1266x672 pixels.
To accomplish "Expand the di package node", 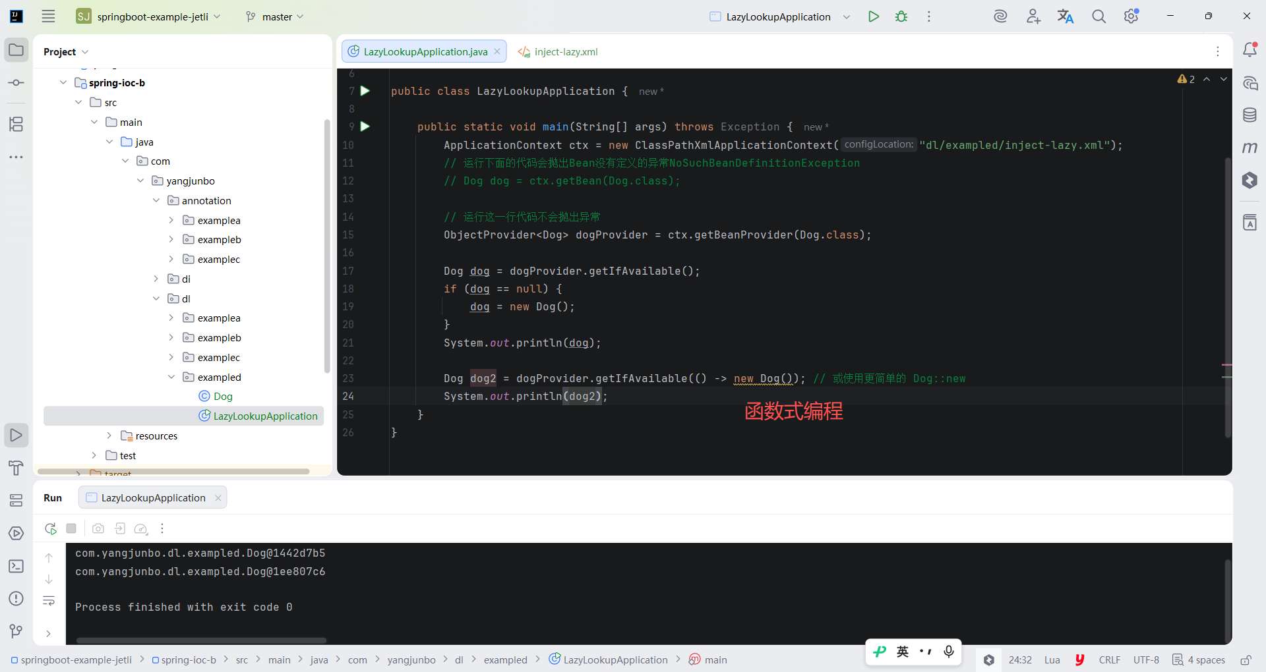I will (156, 279).
